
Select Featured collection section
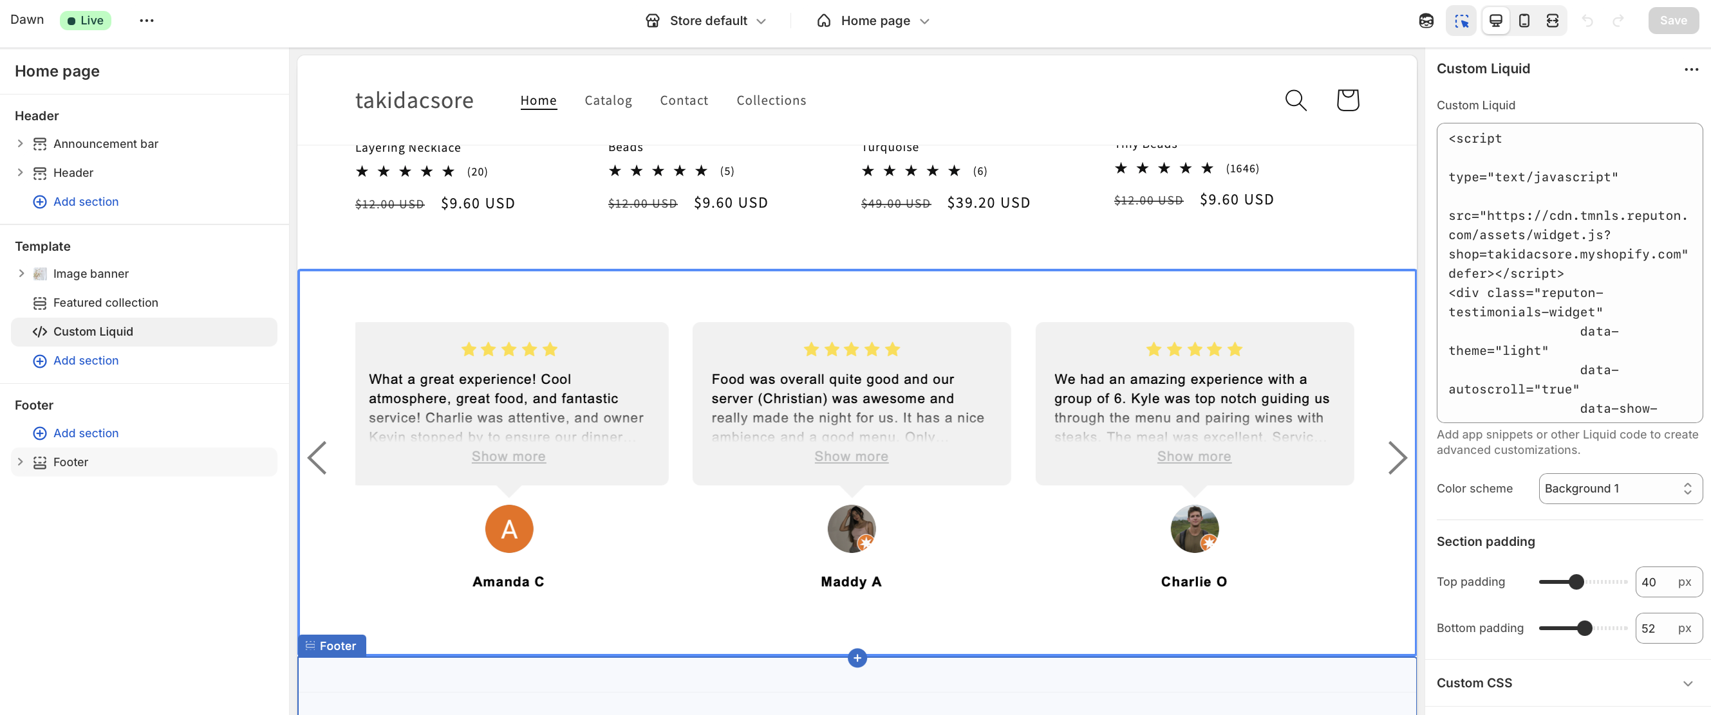[106, 302]
